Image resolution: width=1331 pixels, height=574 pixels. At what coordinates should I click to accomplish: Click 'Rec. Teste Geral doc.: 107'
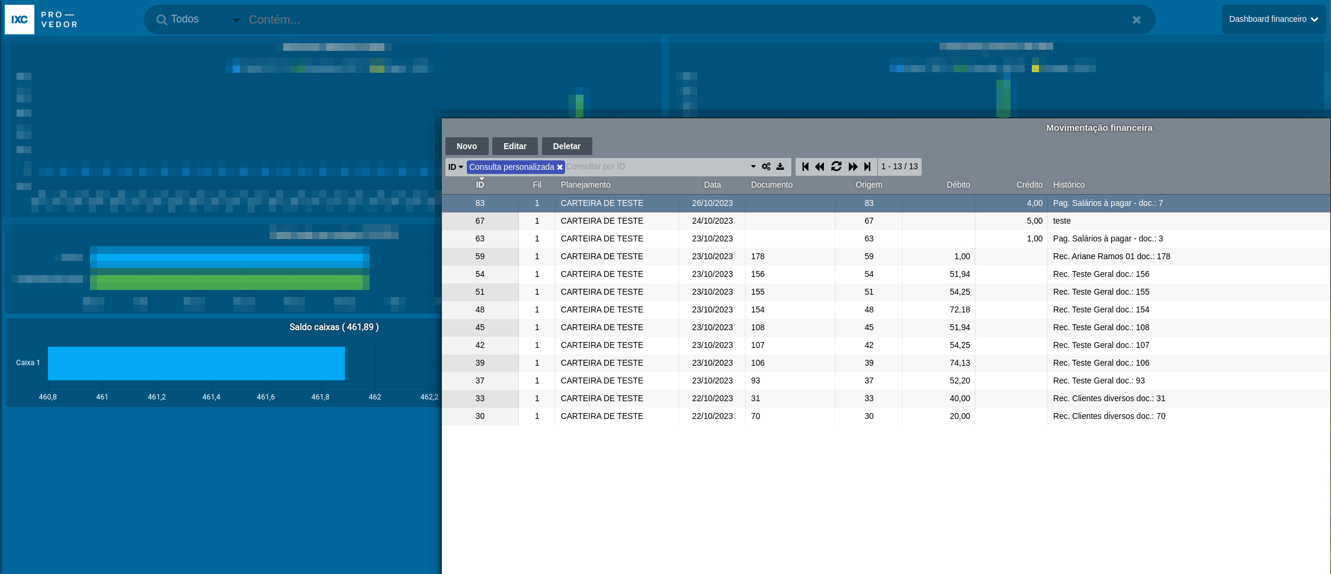[1101, 345]
